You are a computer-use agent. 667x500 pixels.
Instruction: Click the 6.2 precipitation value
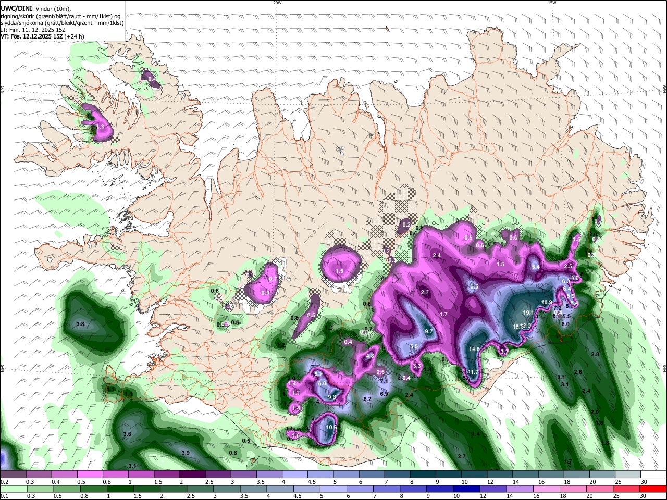tap(367, 399)
